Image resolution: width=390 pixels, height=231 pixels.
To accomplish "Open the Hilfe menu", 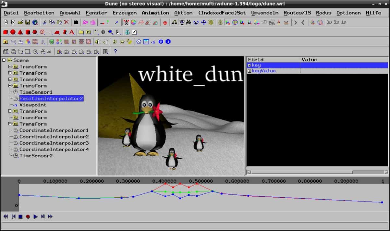I will click(x=373, y=13).
